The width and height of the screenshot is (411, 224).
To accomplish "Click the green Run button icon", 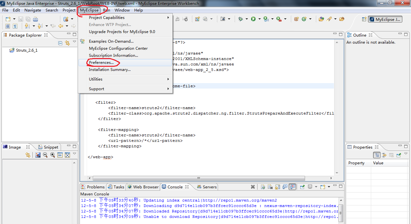I will tap(253, 19).
